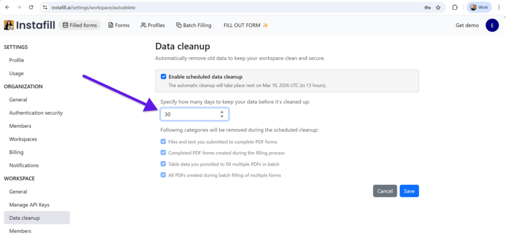The height and width of the screenshot is (241, 506).
Task: Click the user avatar circle labeled E
Action: pyautogui.click(x=492, y=25)
